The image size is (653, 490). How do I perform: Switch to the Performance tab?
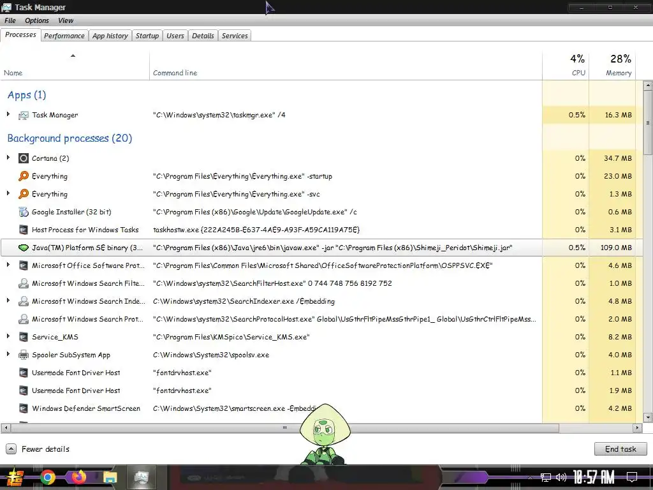[64, 36]
